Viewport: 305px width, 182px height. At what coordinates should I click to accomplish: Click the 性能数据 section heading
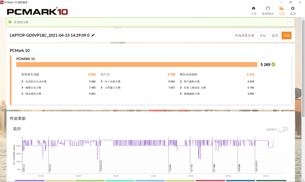click(18, 118)
